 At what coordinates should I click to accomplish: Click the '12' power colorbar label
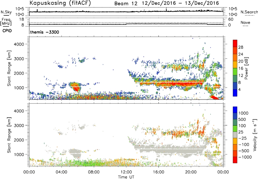pos(241,76)
